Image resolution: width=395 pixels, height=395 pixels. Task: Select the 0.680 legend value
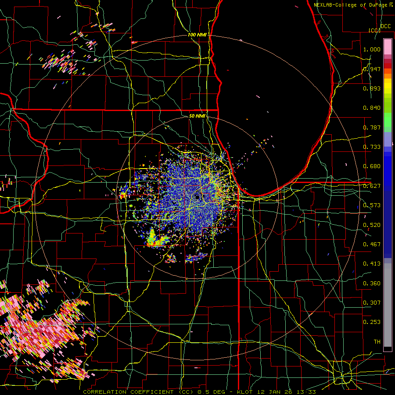(x=372, y=166)
